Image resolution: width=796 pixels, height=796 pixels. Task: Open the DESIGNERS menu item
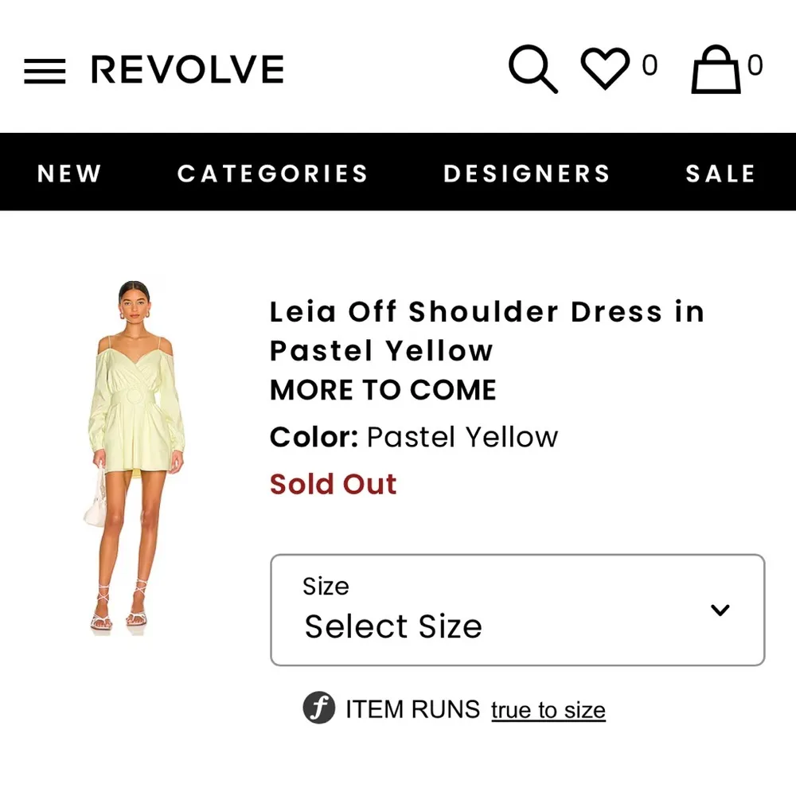pyautogui.click(x=526, y=173)
